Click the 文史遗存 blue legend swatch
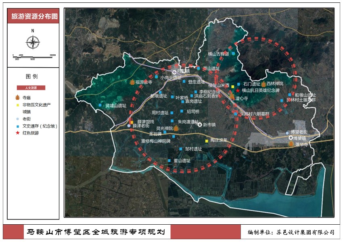 pyautogui.click(x=17, y=126)
